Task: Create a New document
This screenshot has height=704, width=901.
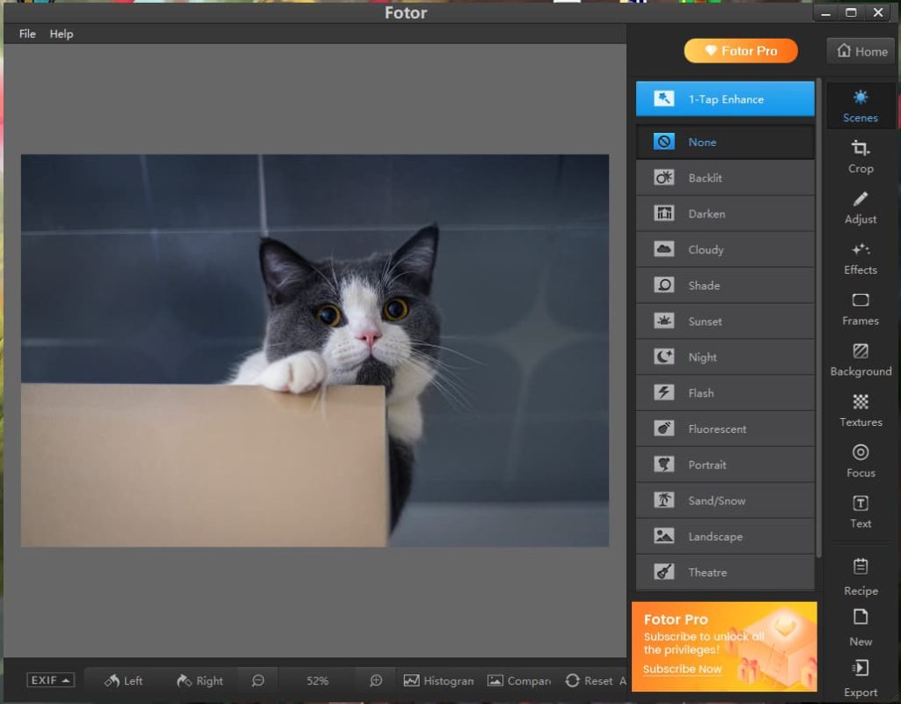Action: click(x=861, y=627)
